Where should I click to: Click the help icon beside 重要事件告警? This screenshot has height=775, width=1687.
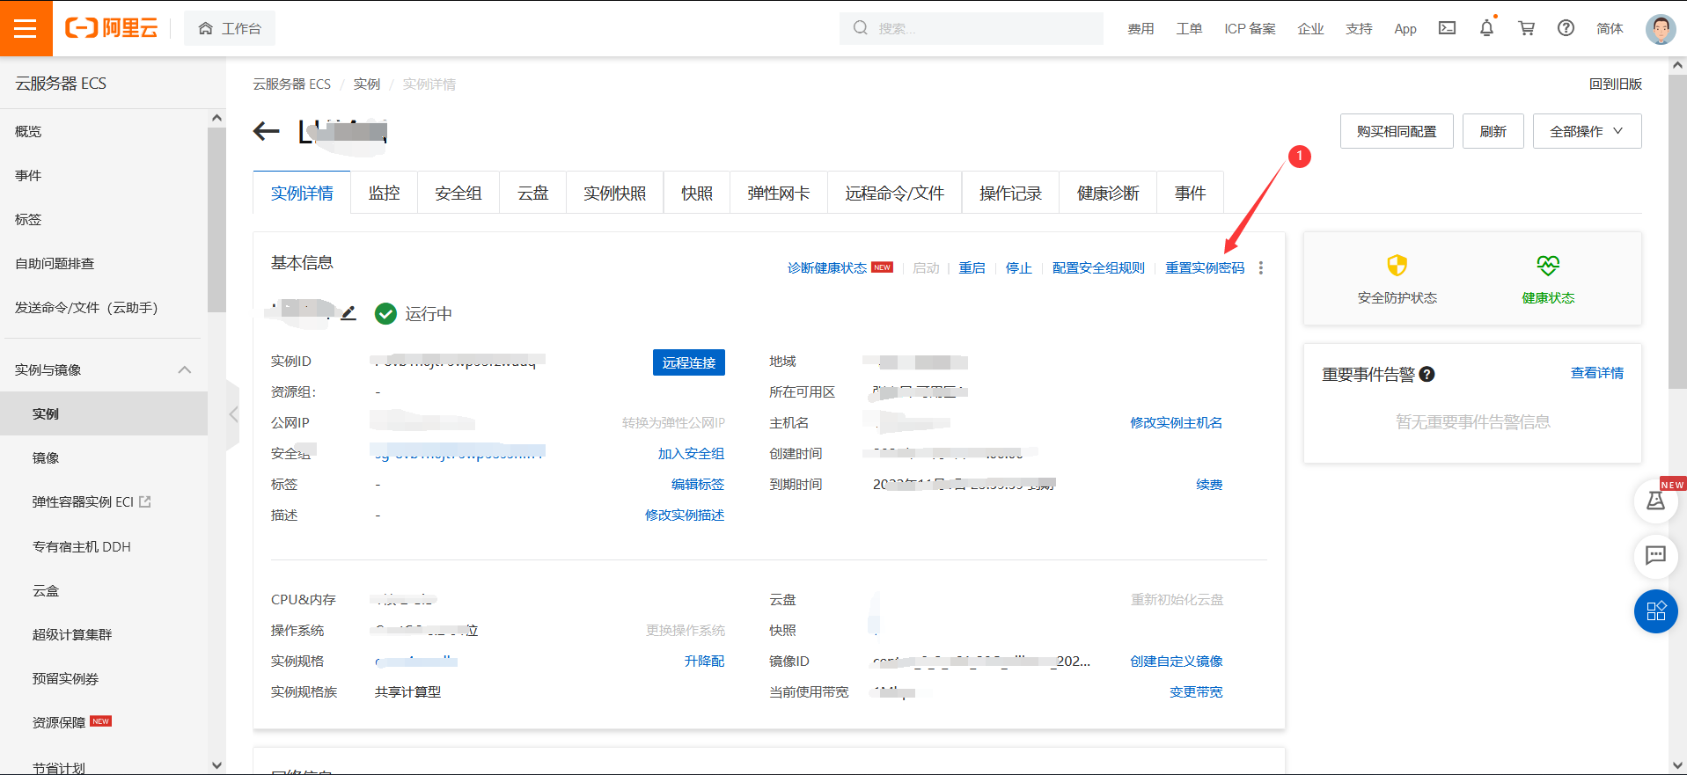[1427, 374]
